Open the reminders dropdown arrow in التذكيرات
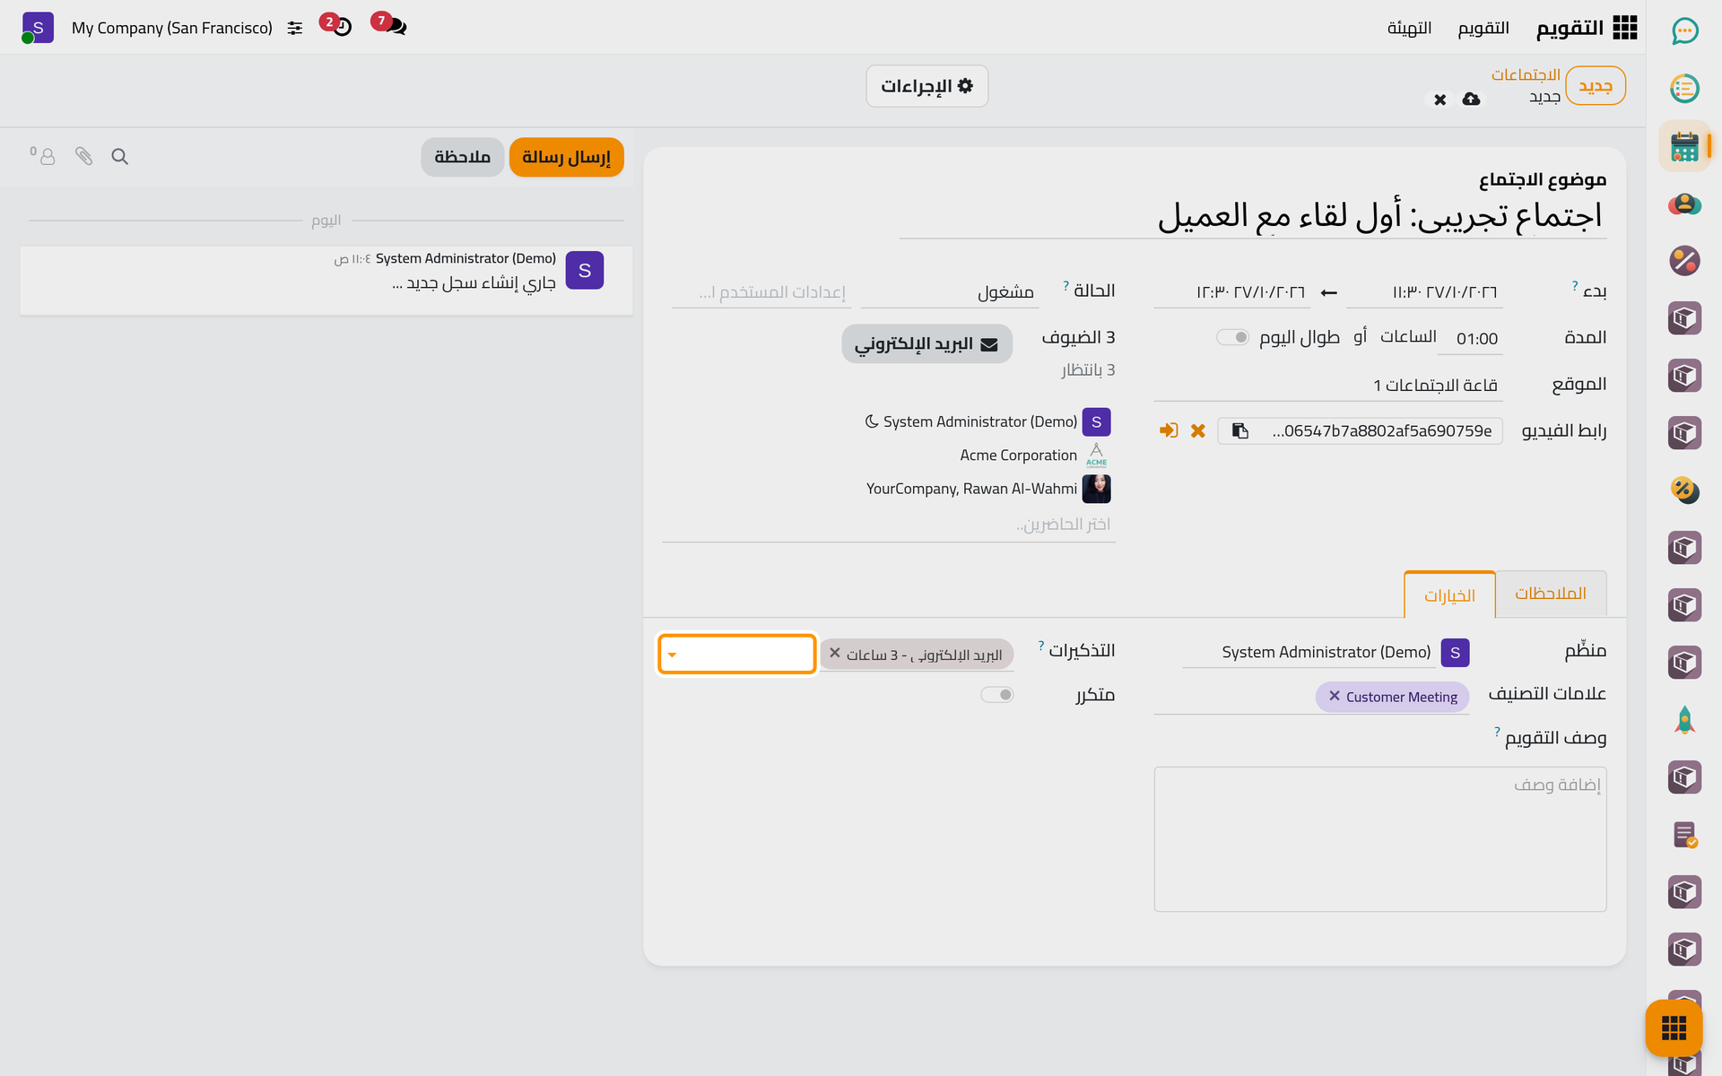Image resolution: width=1722 pixels, height=1076 pixels. 672,655
